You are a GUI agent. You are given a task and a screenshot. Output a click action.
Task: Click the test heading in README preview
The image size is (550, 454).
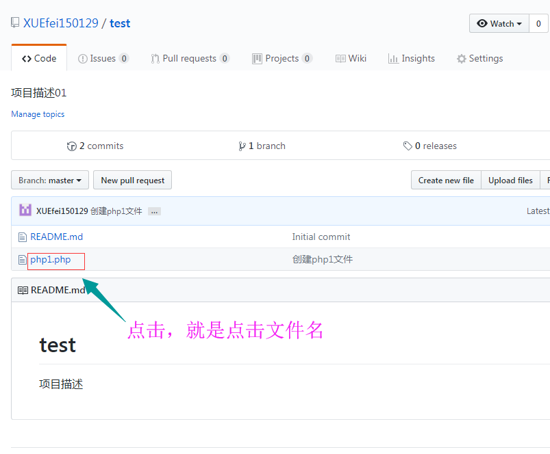(58, 345)
